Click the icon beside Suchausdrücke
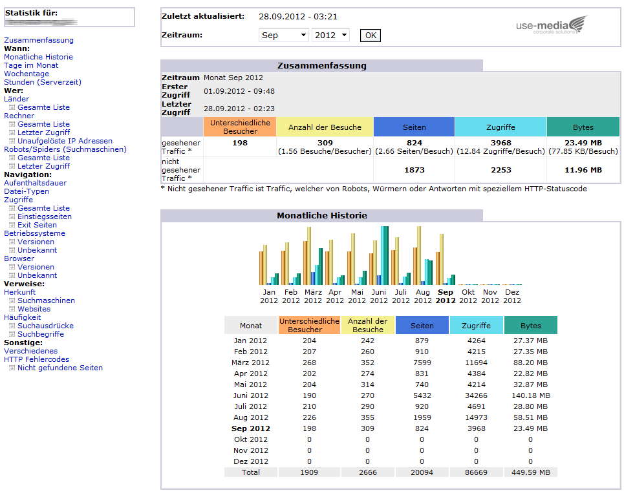624x495 pixels. (12, 326)
